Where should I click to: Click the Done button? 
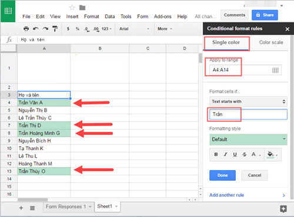222,175
